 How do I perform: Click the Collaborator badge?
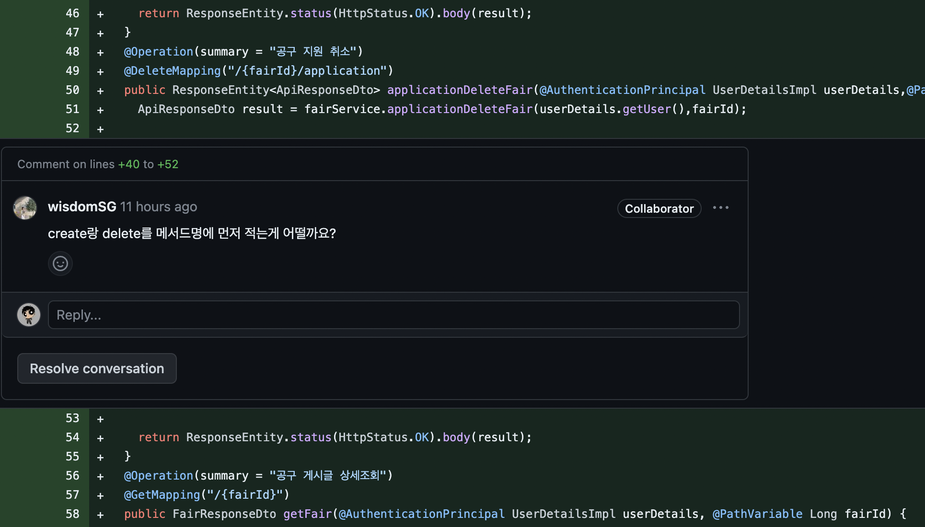(659, 208)
